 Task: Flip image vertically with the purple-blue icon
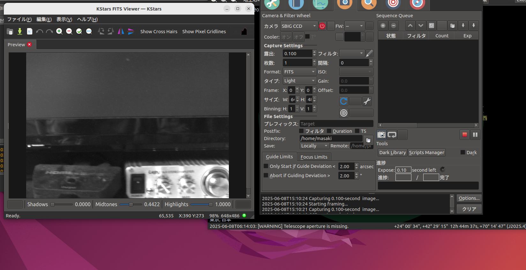click(x=131, y=31)
